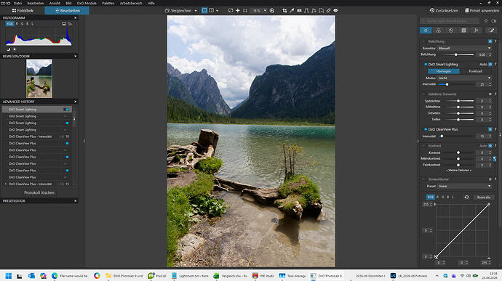
Task: Switch to the Bearbeiten tab
Action: click(67, 11)
